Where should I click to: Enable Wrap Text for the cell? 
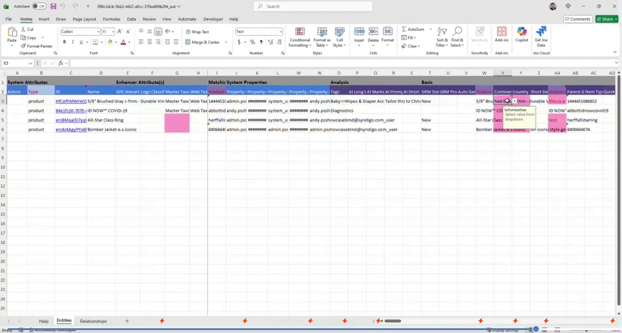pyautogui.click(x=197, y=32)
